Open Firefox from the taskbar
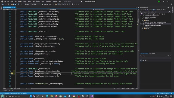Viewport: 174px width, 98px height. point(56,96)
